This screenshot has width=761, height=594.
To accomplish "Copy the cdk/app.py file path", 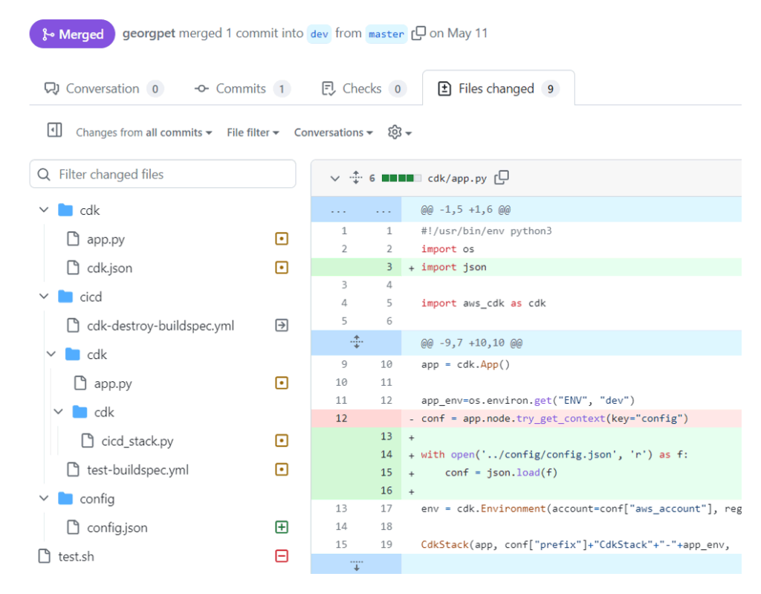I will click(501, 178).
